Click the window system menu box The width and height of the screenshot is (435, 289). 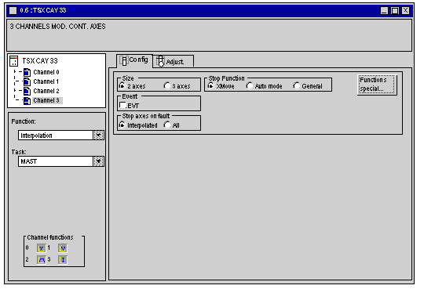[x=13, y=10]
